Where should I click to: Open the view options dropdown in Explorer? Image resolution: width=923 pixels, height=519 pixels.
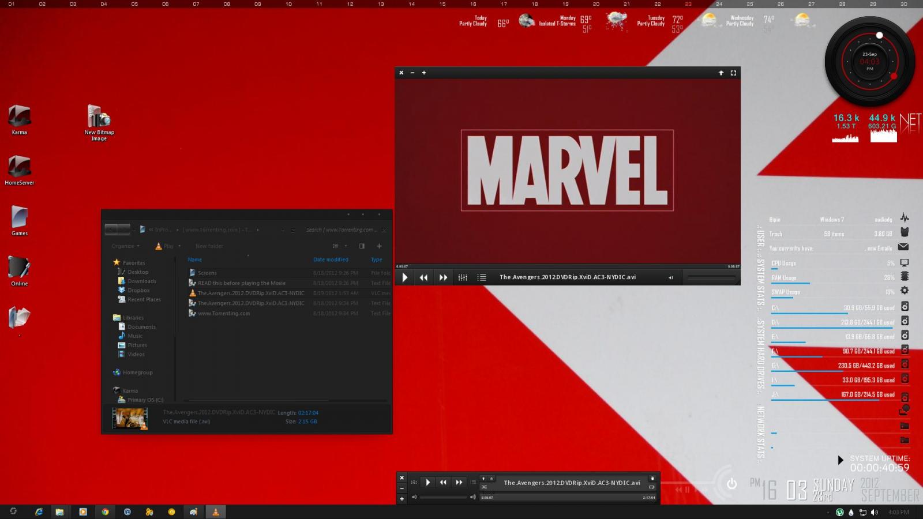[x=346, y=246]
